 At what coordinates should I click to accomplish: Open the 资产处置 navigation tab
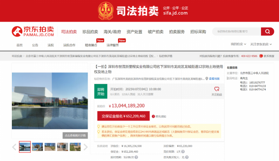point(134,32)
